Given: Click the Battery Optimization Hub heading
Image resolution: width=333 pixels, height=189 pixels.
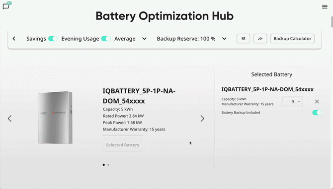Looking at the screenshot, I should [x=165, y=16].
